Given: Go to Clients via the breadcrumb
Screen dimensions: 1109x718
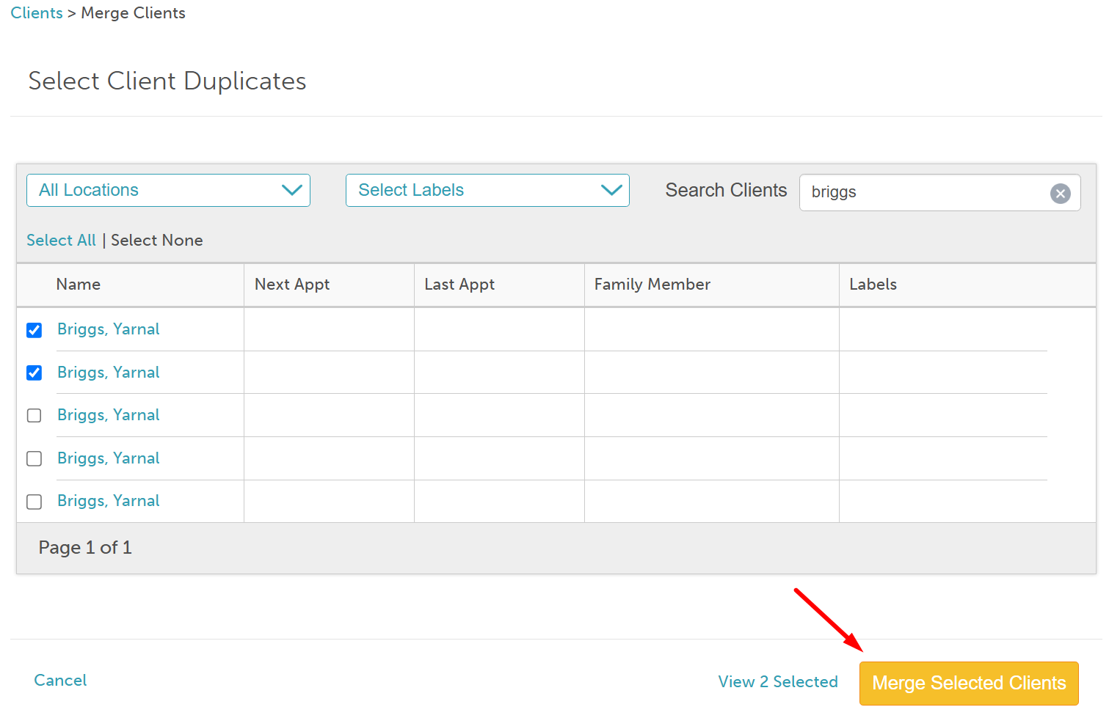Looking at the screenshot, I should pyautogui.click(x=37, y=13).
